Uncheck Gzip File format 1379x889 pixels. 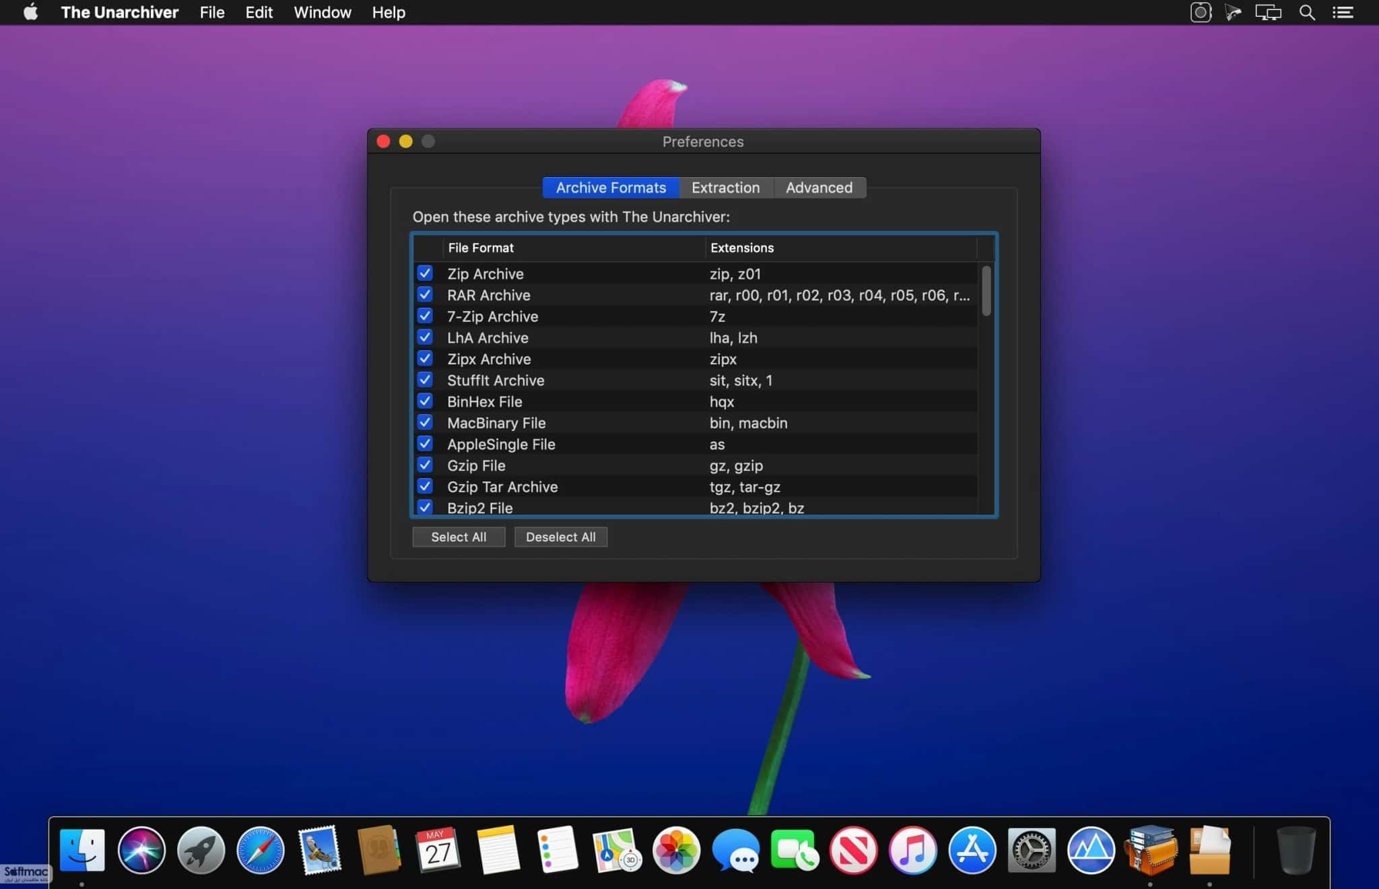pyautogui.click(x=425, y=465)
